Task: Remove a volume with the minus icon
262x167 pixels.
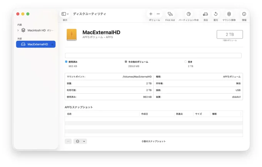Action: [158, 14]
